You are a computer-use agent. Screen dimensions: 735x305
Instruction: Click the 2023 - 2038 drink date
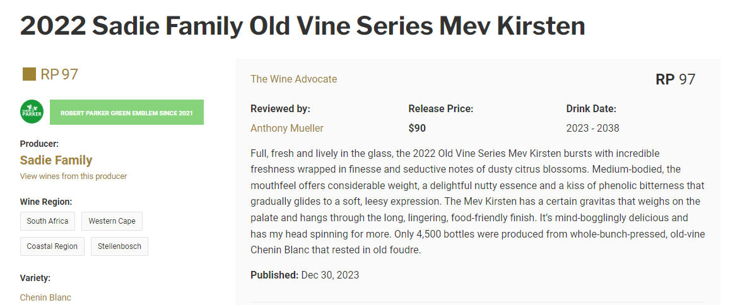pyautogui.click(x=592, y=129)
